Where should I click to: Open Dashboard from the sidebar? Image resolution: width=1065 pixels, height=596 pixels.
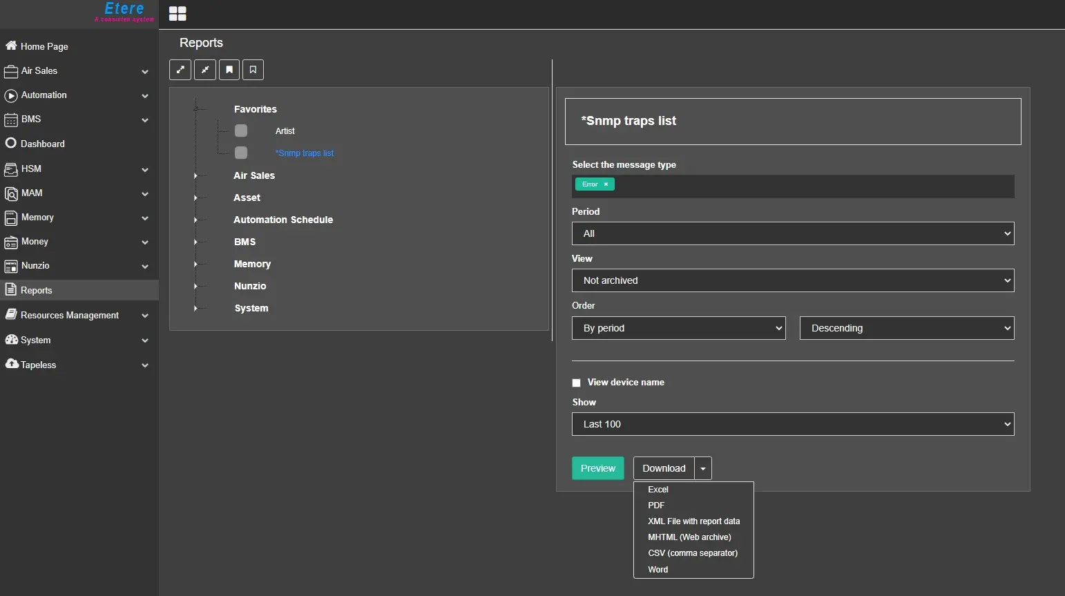(42, 144)
